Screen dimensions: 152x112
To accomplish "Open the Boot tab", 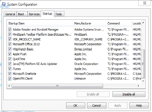I will pos(22,14).
